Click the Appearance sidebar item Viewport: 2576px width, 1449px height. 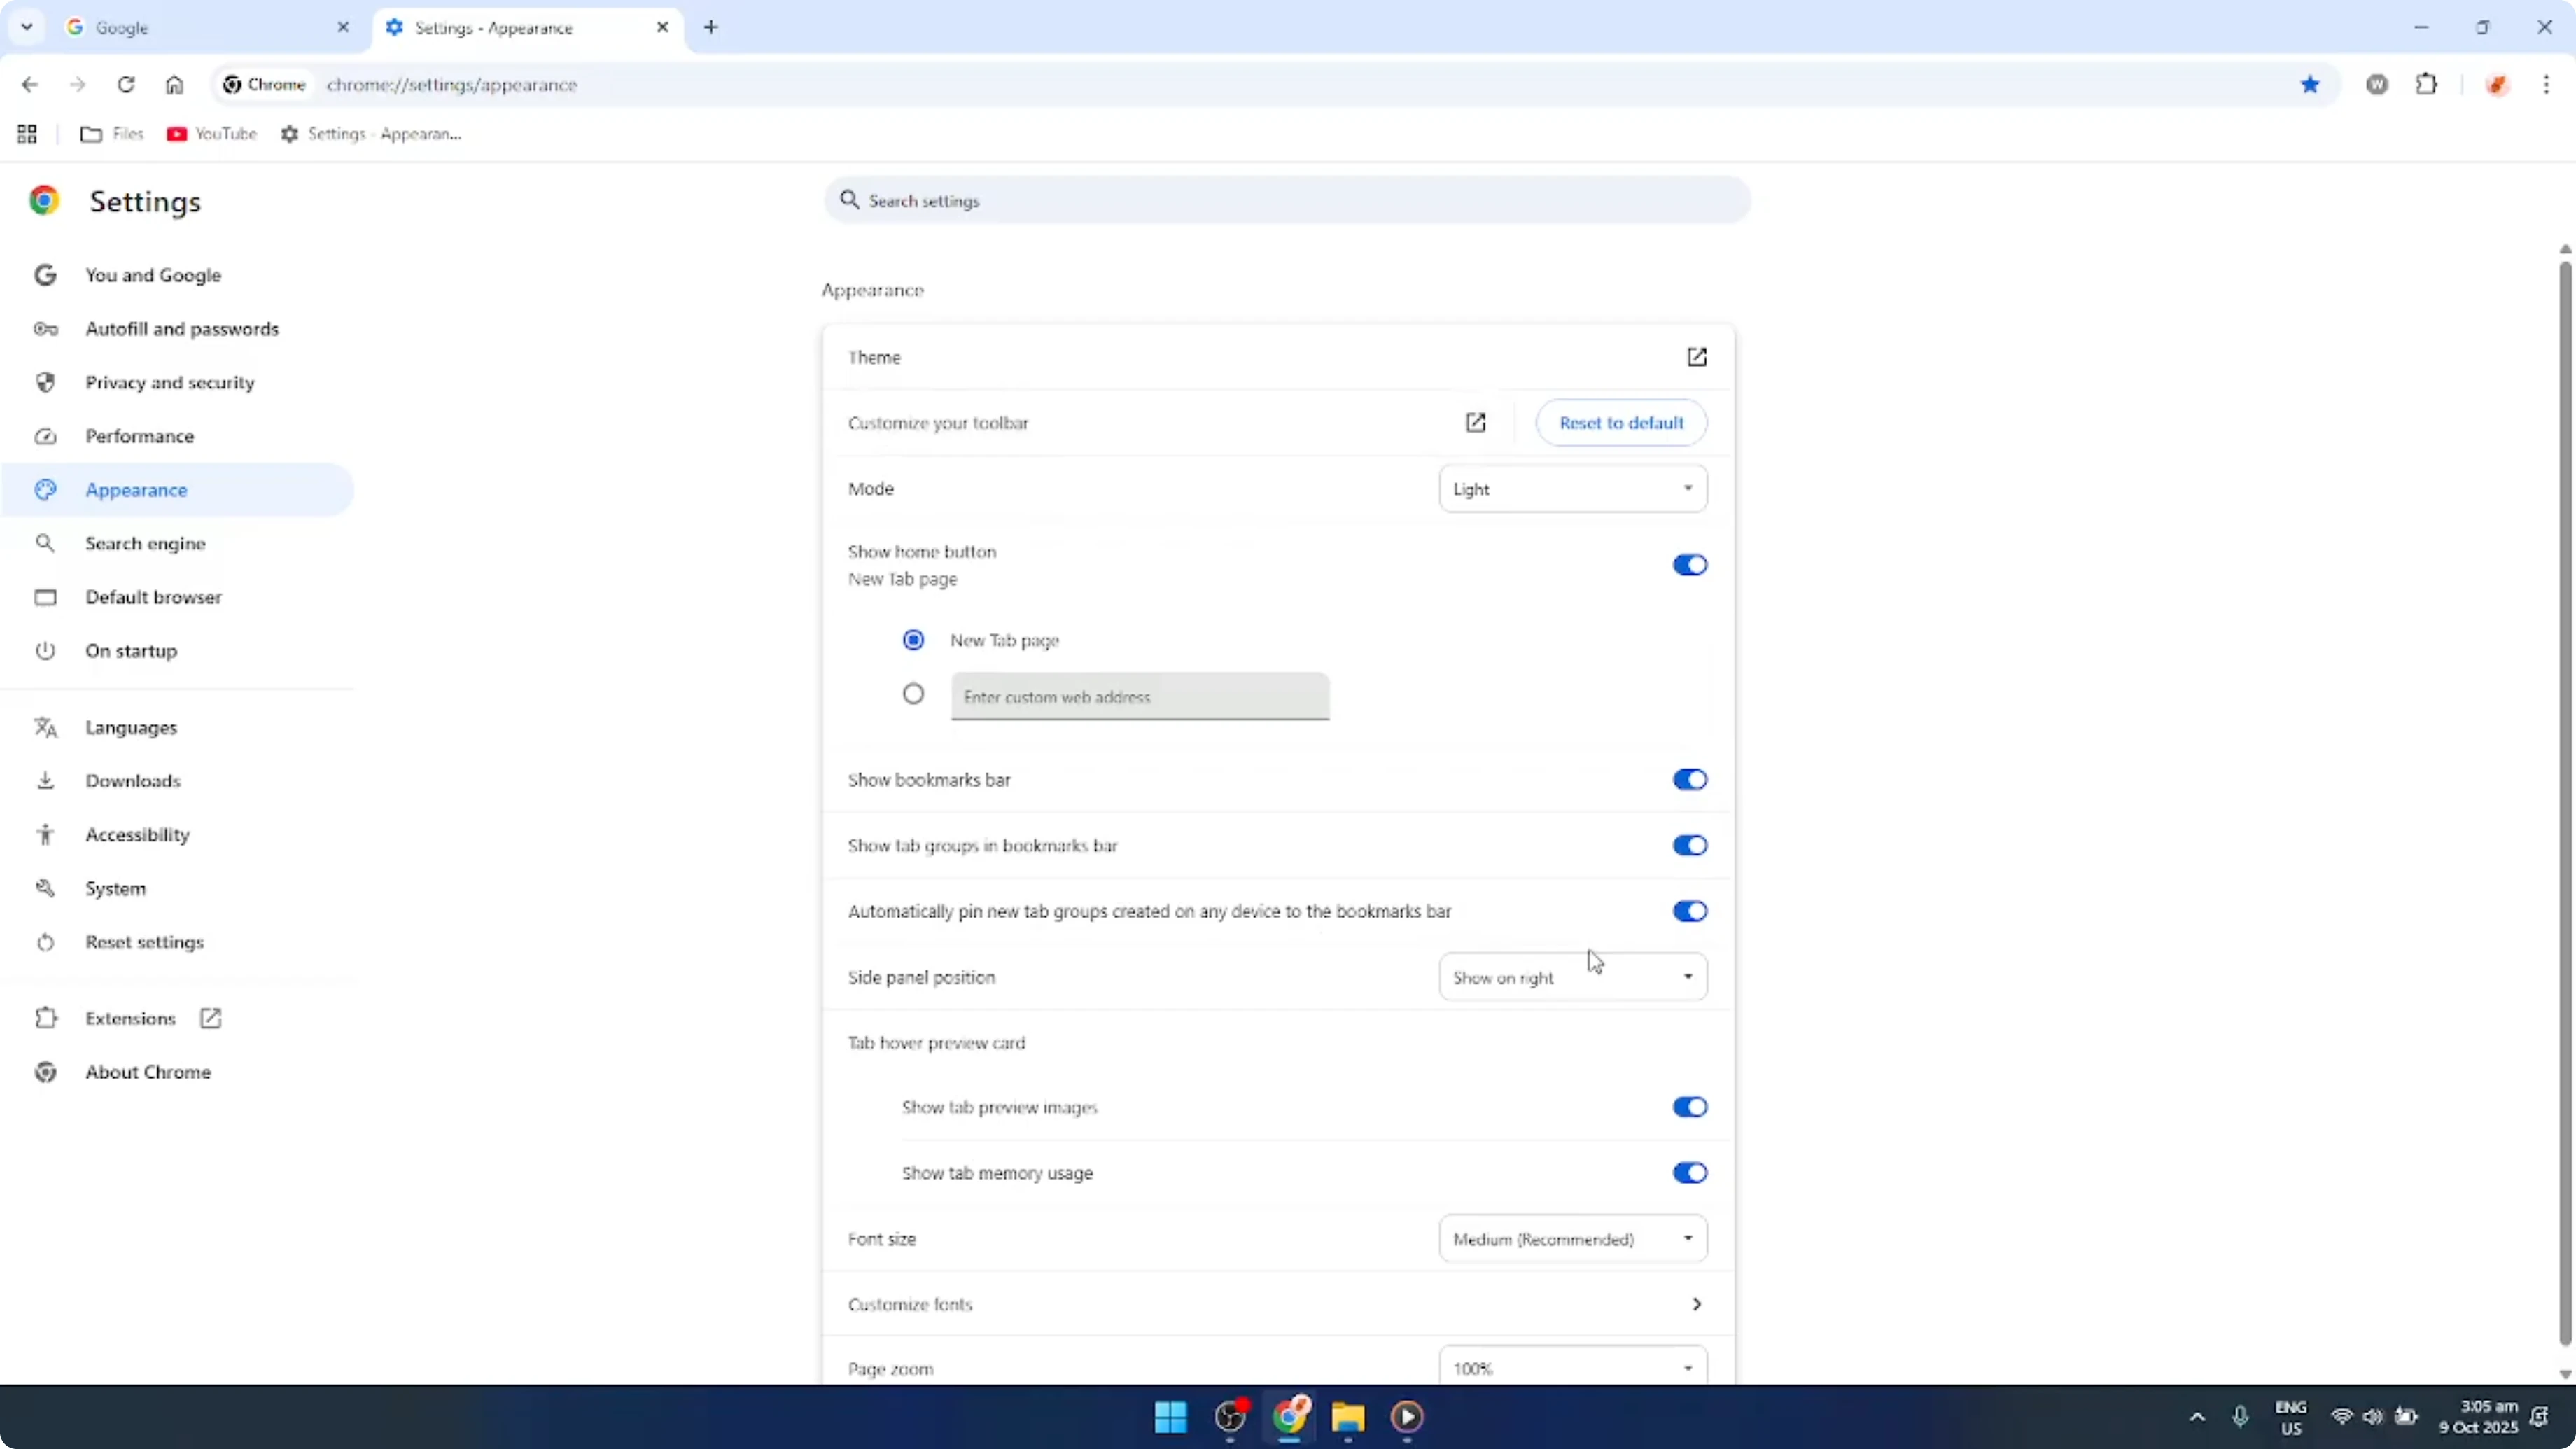click(178, 490)
